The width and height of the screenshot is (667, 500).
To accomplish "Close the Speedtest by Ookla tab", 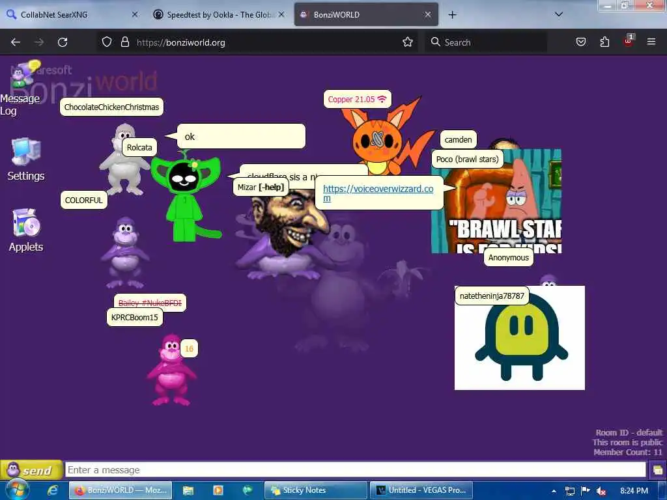I will (281, 14).
